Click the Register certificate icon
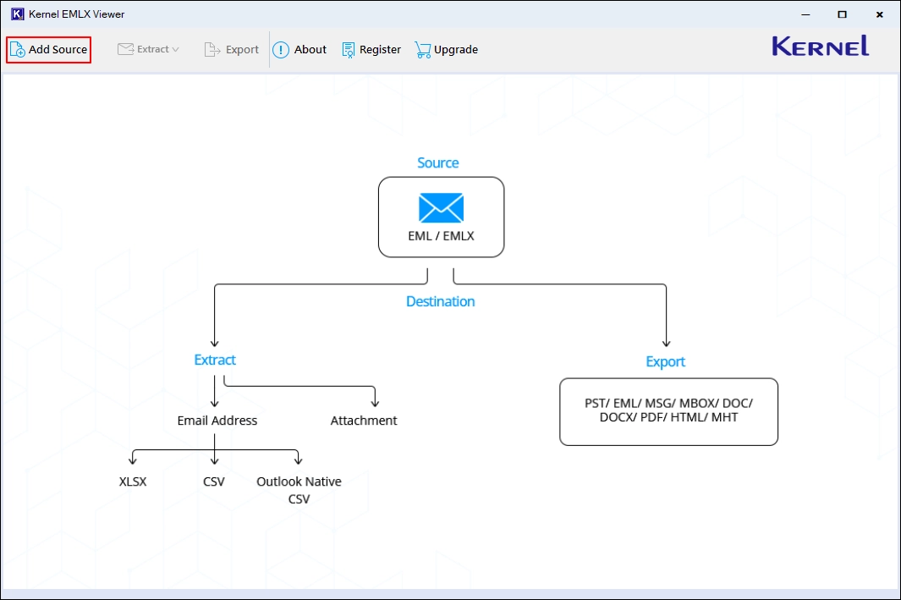Viewport: 901px width, 600px height. tap(349, 50)
